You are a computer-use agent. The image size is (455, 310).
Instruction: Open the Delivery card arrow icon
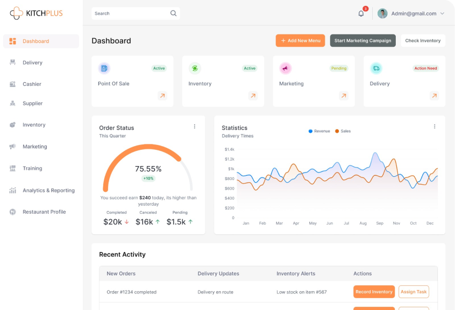tap(434, 96)
